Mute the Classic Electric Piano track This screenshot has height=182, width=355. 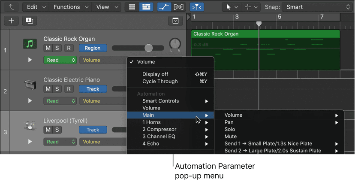(x=48, y=89)
